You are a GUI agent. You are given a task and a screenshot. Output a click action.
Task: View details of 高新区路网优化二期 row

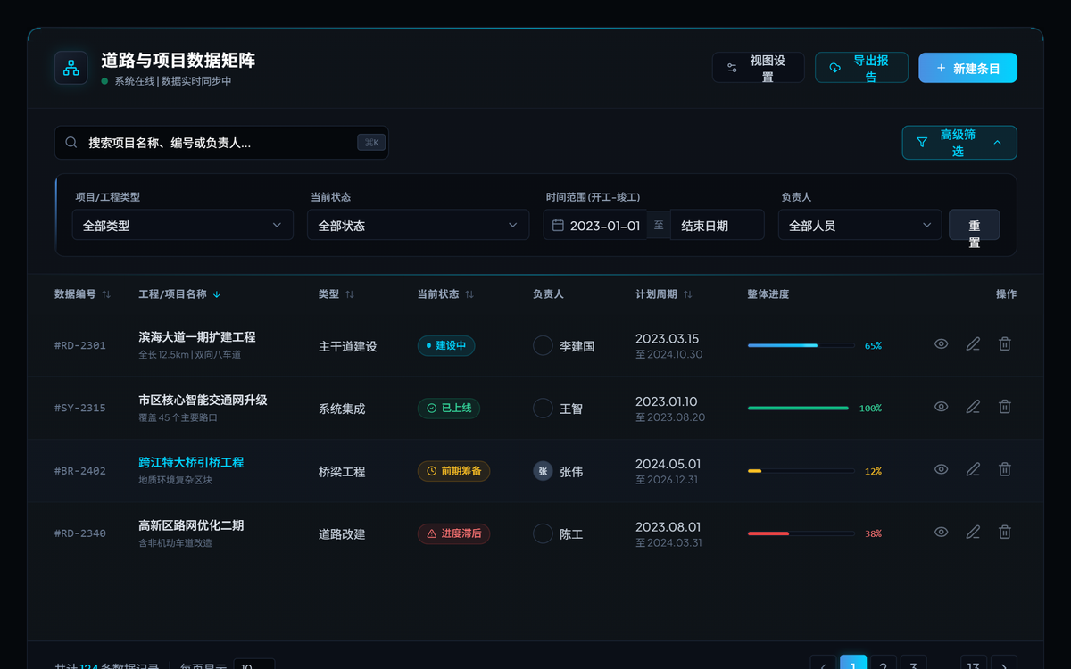(941, 533)
